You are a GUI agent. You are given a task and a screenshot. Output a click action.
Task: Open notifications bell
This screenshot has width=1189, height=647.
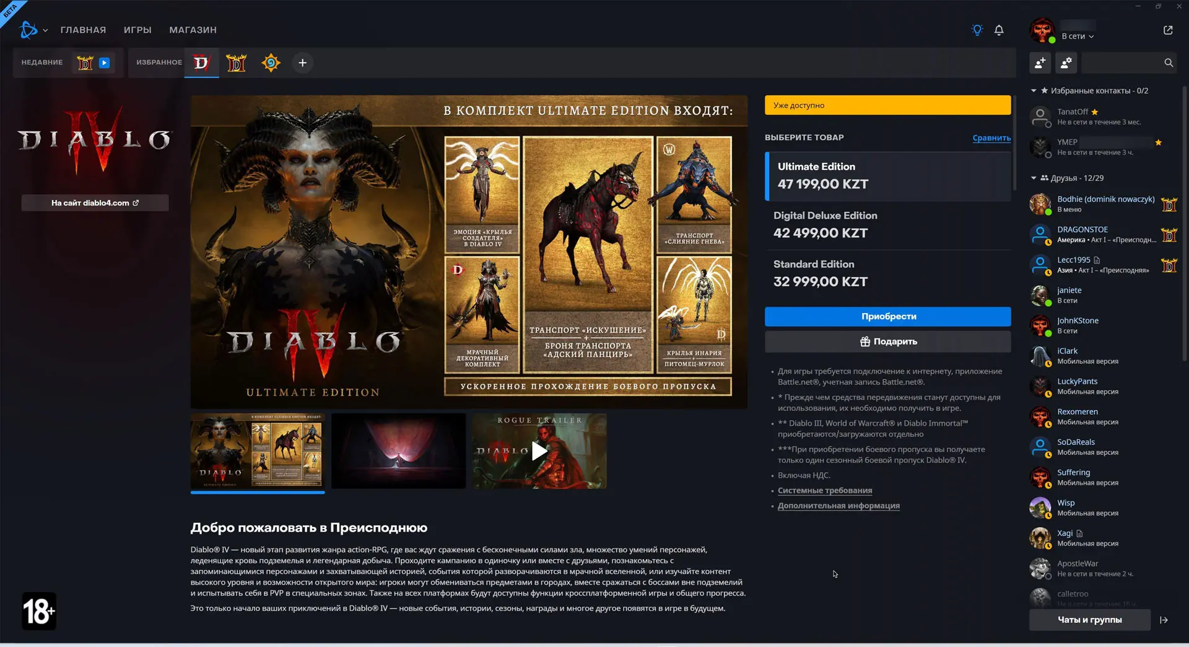tap(999, 30)
